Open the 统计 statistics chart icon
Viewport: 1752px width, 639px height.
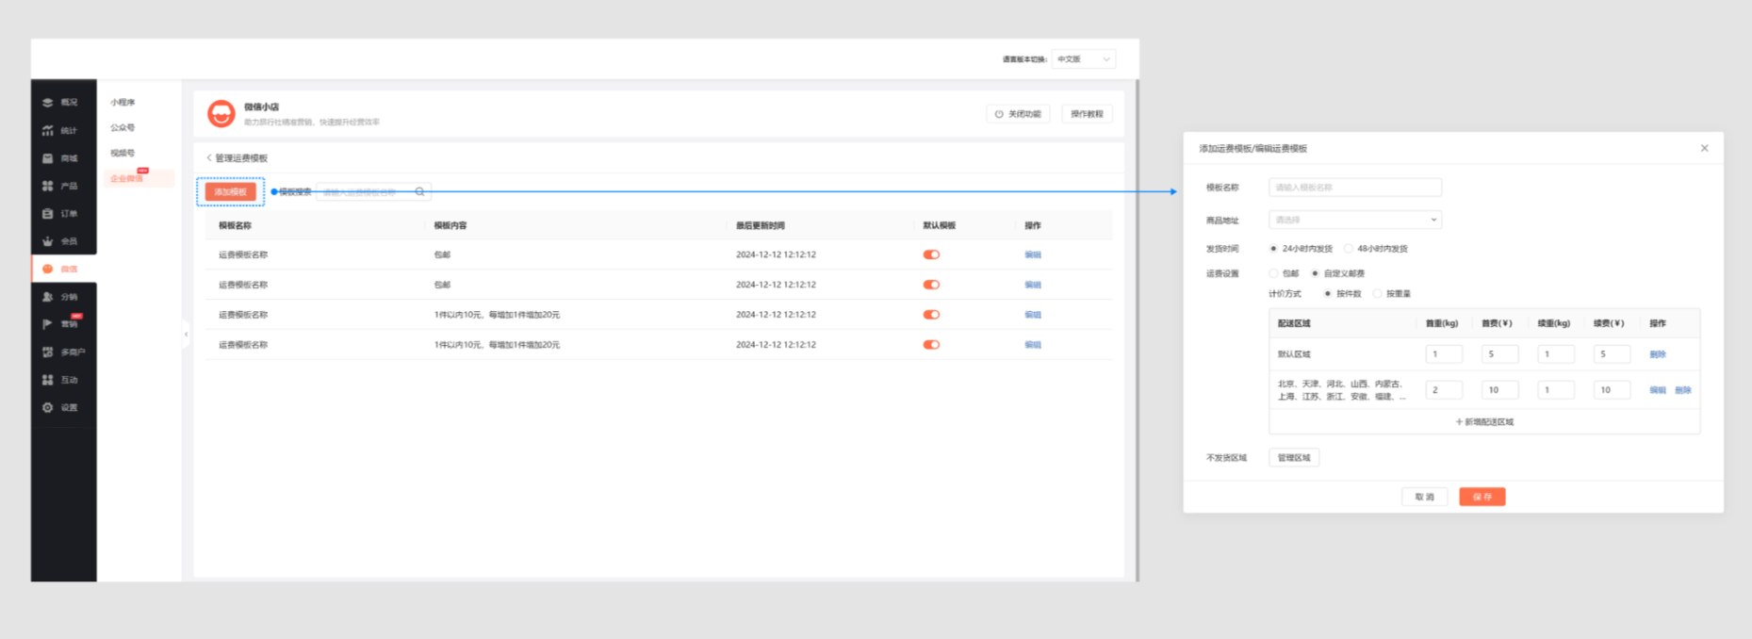tap(47, 130)
